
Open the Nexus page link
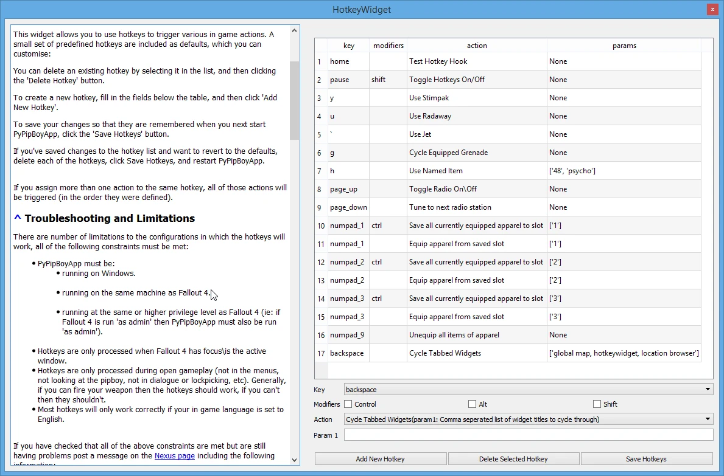tap(175, 456)
